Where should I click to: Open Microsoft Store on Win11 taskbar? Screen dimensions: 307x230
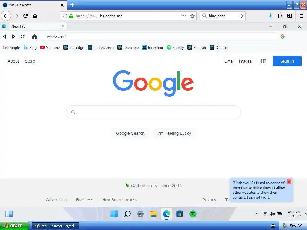(180, 214)
